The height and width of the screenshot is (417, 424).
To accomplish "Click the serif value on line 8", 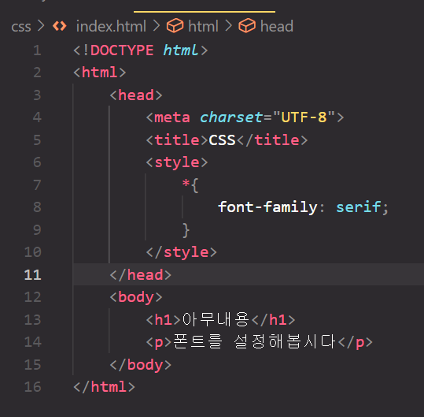I will point(358,207).
